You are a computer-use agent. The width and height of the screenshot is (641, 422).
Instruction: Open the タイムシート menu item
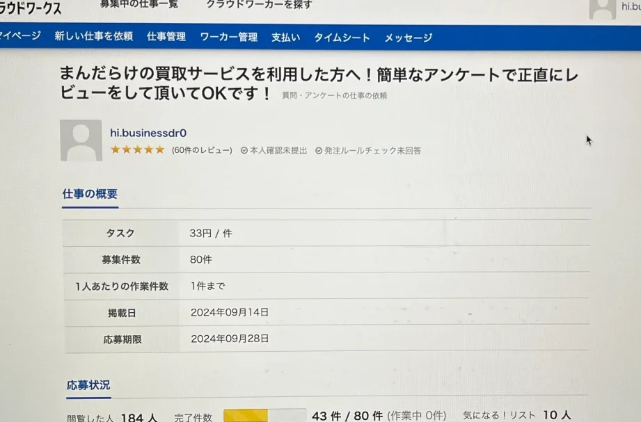pyautogui.click(x=342, y=38)
